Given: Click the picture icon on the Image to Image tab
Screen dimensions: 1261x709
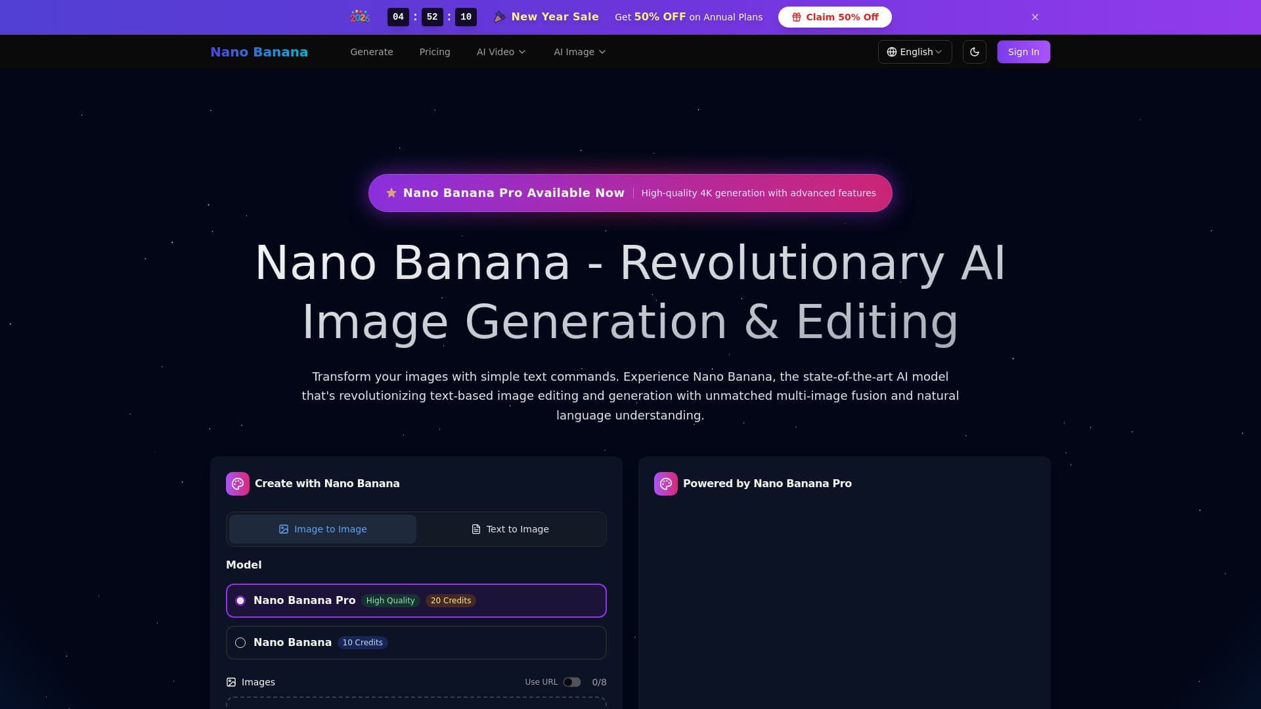Looking at the screenshot, I should [x=284, y=528].
